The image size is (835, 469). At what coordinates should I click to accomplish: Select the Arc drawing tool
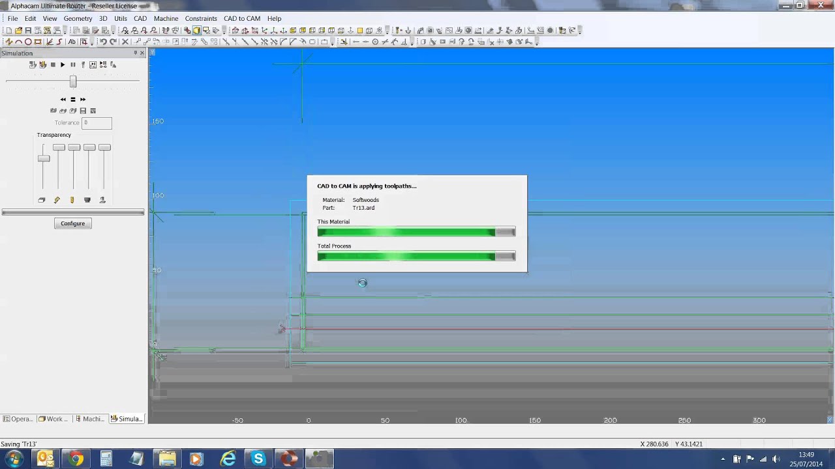[18, 42]
